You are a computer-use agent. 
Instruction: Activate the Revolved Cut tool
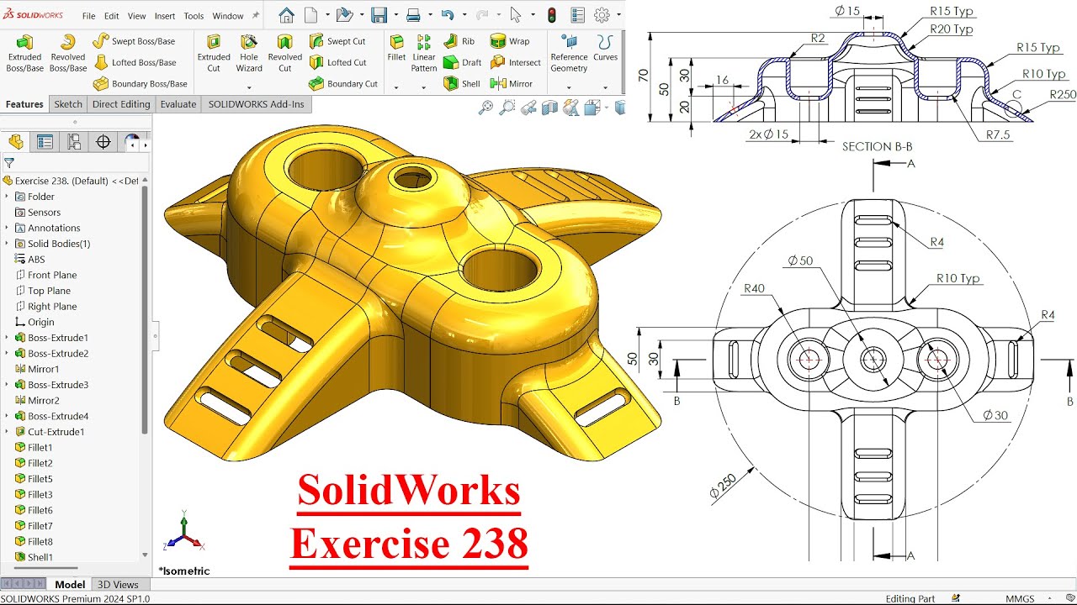(x=285, y=54)
